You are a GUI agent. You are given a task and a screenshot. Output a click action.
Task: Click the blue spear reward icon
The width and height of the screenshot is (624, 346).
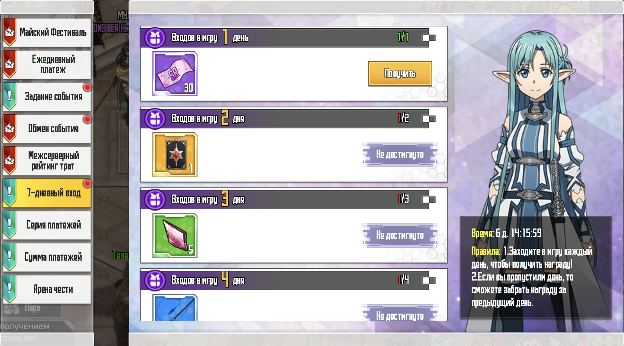click(x=175, y=307)
